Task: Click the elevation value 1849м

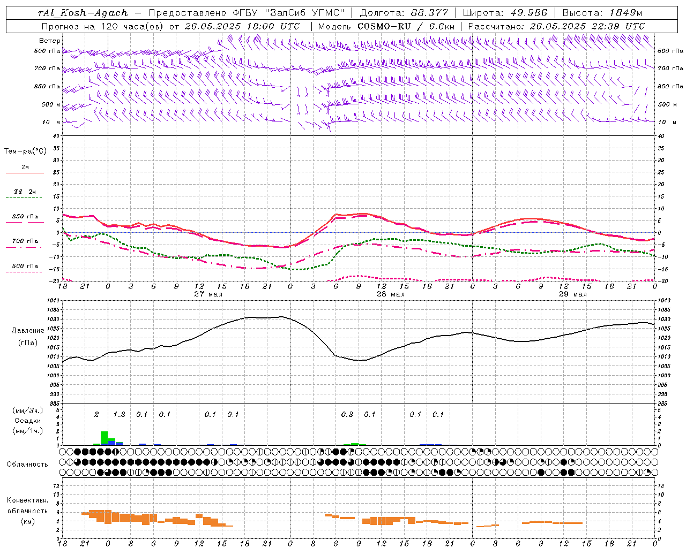Action: pos(625,13)
